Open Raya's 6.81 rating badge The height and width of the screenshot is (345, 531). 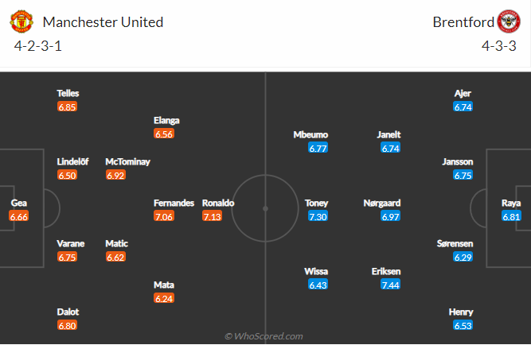pyautogui.click(x=511, y=216)
